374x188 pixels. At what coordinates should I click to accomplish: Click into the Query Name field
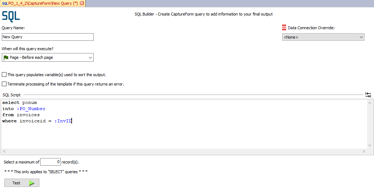click(48, 37)
